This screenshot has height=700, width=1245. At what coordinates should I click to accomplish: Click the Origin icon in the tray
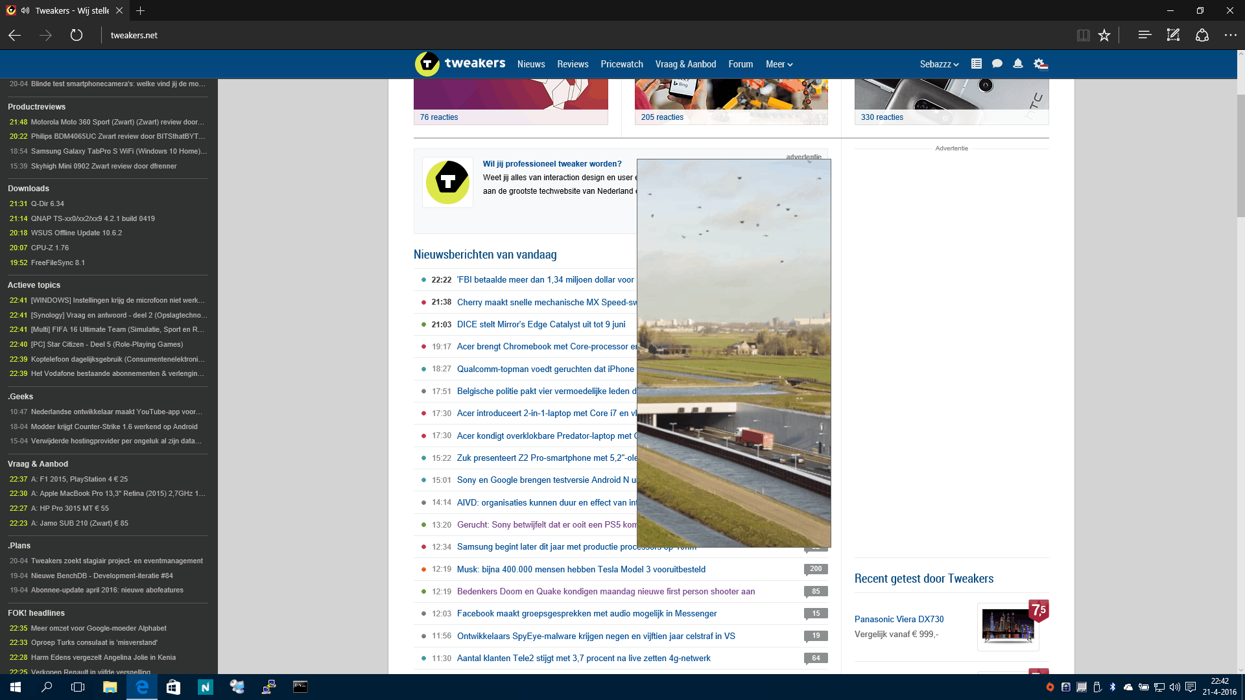pos(1050,687)
